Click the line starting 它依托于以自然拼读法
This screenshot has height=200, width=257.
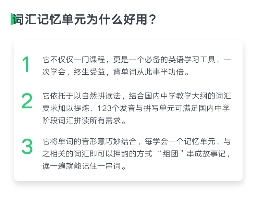point(137,96)
